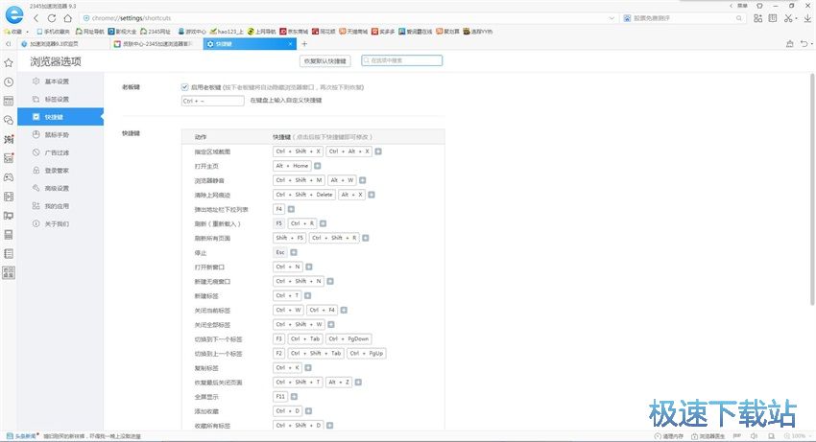Image resolution: width=816 pixels, height=442 pixels.
Task: Go to the home page icon
Action: click(x=67, y=18)
